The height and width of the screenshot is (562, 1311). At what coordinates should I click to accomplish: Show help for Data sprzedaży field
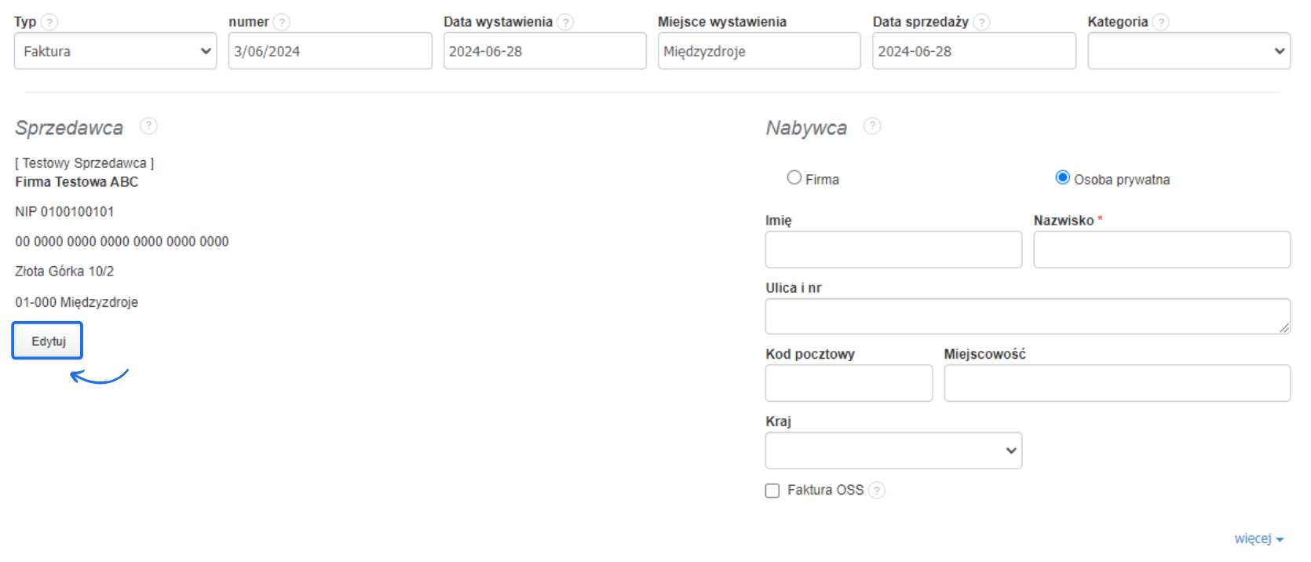981,22
